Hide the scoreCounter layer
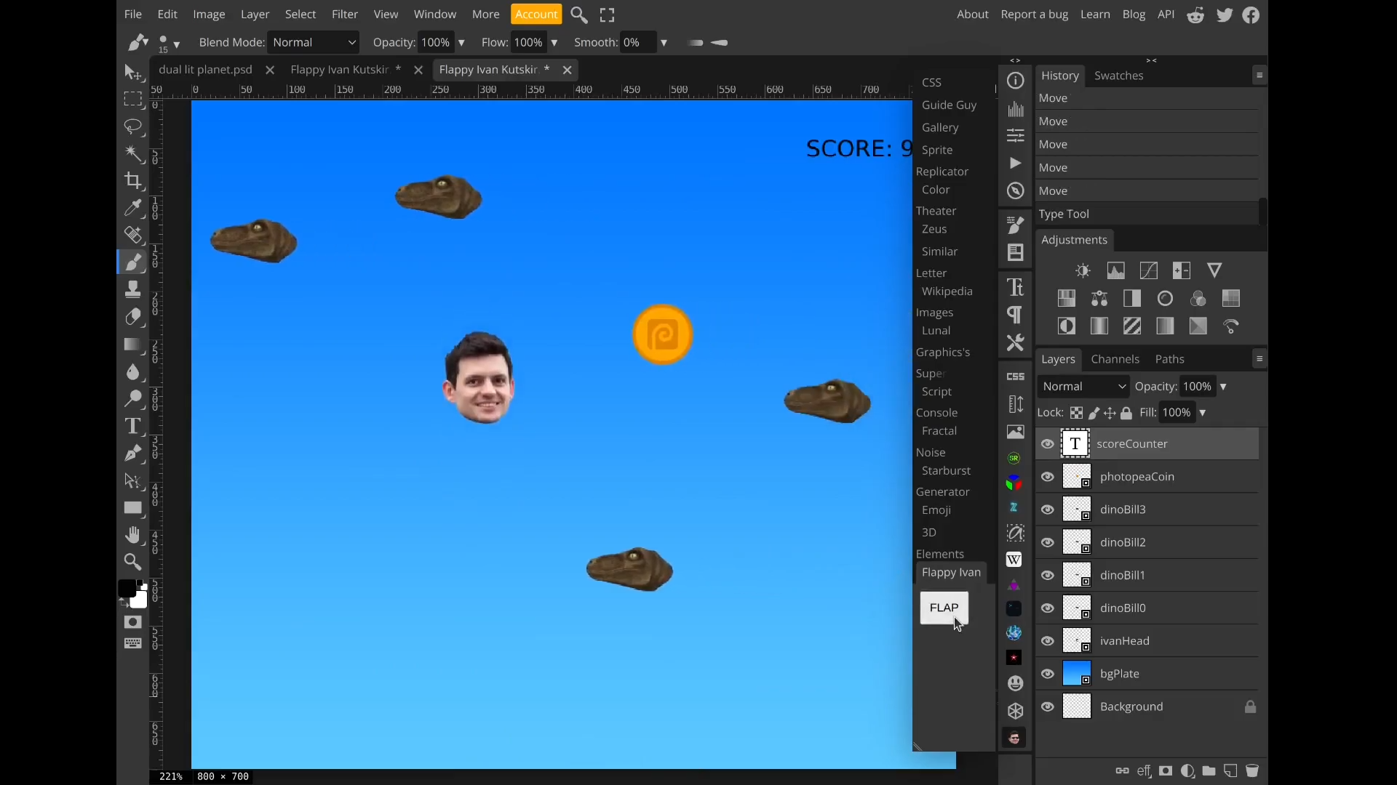The height and width of the screenshot is (785, 1397). pos(1048,444)
